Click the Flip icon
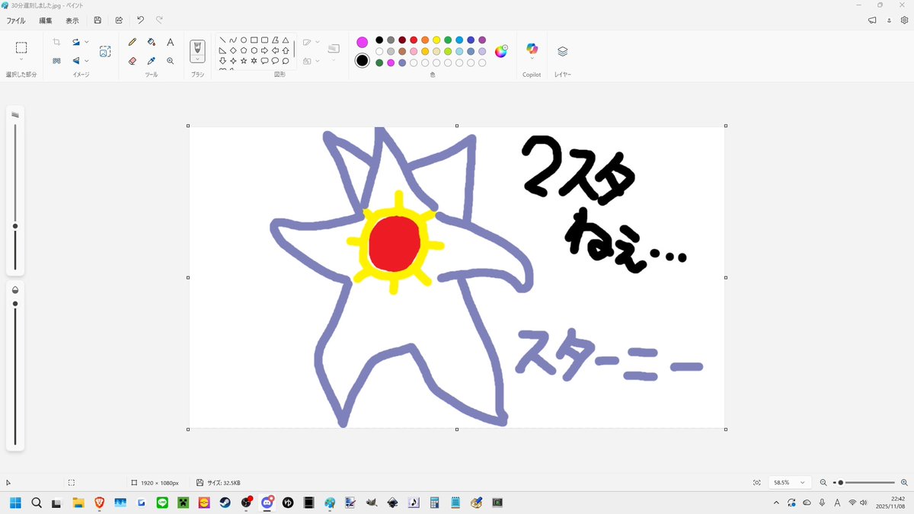The width and height of the screenshot is (914, 514). [76, 61]
